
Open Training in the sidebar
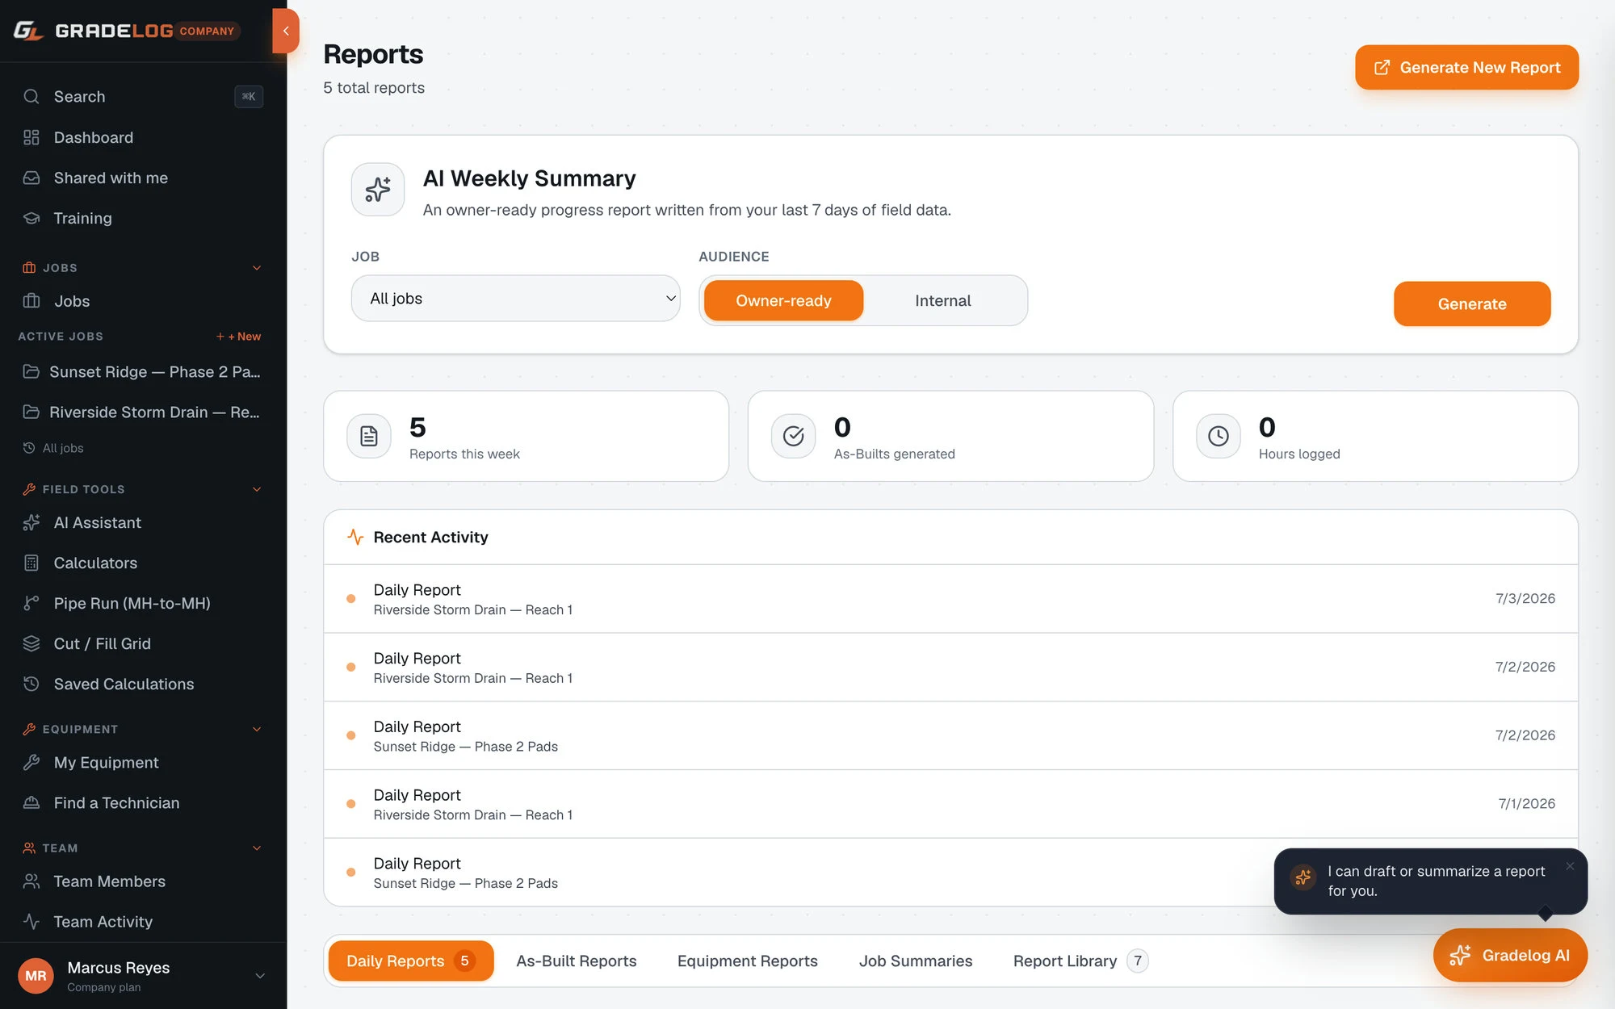click(143, 218)
